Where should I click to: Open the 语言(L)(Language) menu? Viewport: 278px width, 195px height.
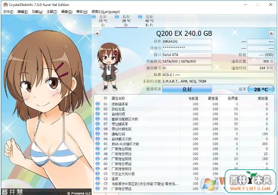tap(105, 12)
